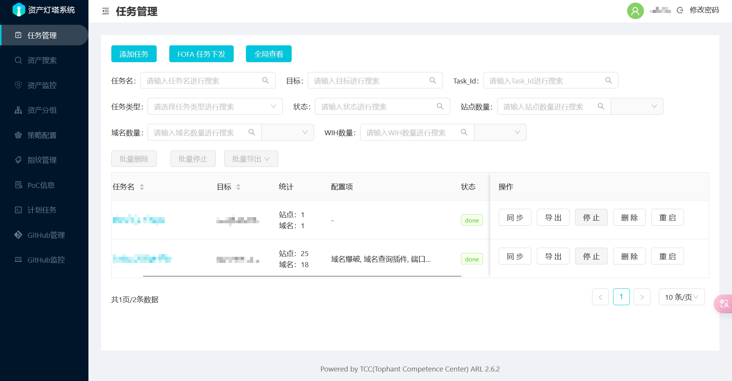Expand the 站点数量 comparison dropdown
Image resolution: width=732 pixels, height=381 pixels.
[637, 107]
